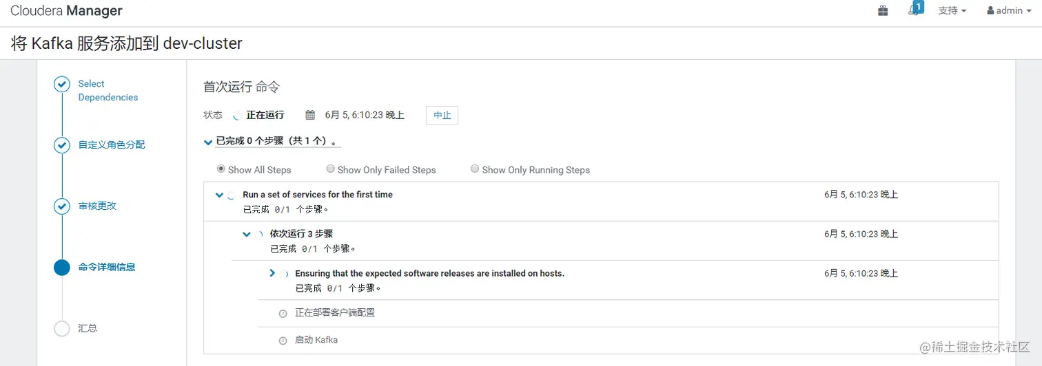Click the 审核更改 step checkmark
Viewport: 1042px width, 366px height.
(x=62, y=206)
